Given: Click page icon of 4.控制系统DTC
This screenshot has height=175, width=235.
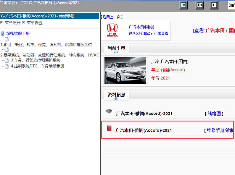Looking at the screenshot, I should (x=7, y=66).
